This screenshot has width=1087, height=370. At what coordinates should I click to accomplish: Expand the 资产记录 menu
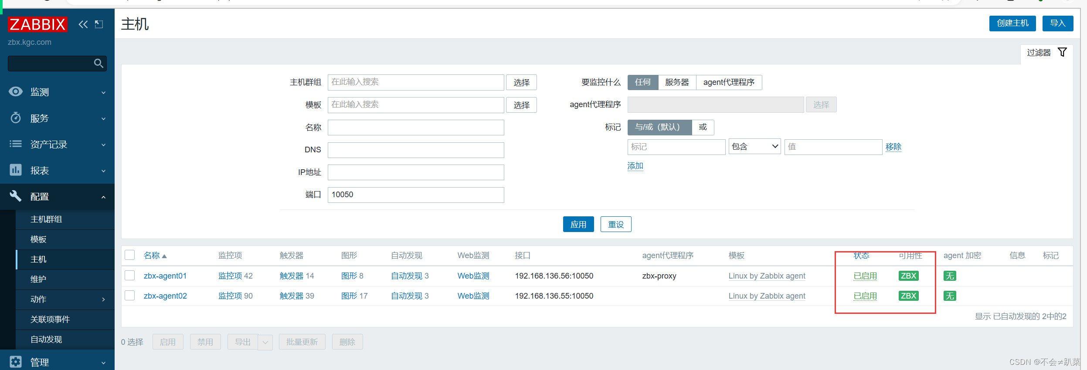(103, 145)
